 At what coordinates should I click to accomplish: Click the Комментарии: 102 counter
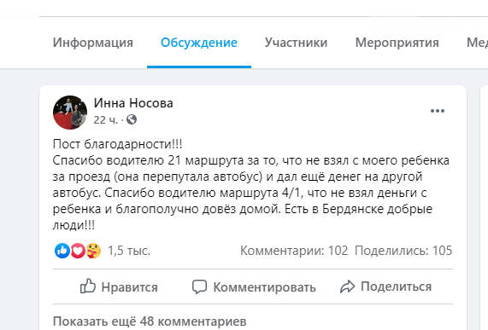(294, 251)
